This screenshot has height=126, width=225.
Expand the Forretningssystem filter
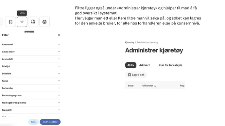point(31,95)
